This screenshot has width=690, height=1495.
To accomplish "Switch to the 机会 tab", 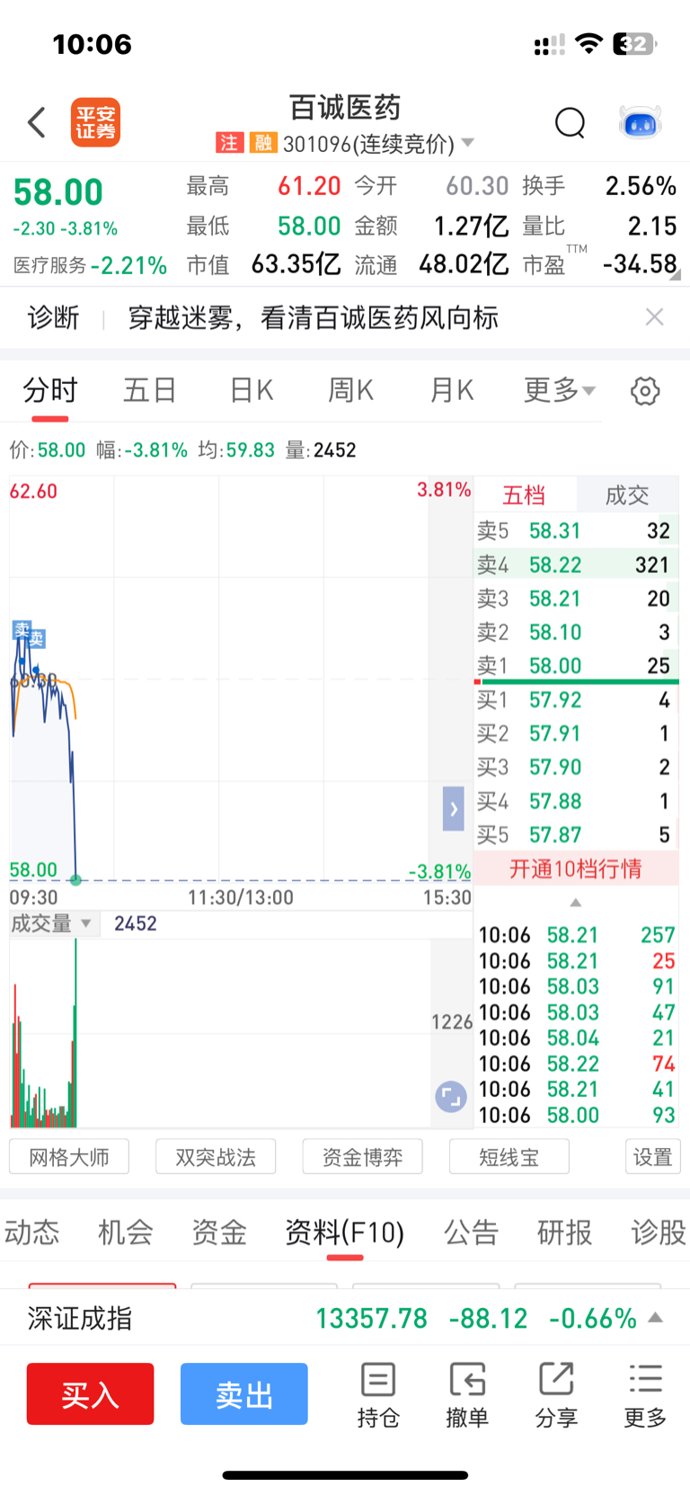I will point(126,1232).
